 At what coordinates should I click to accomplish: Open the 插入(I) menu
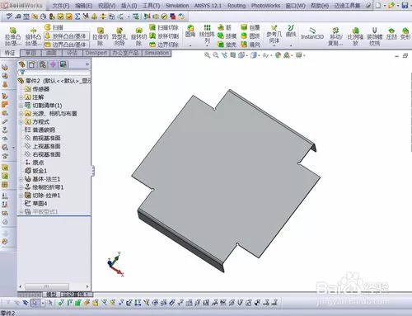(129, 6)
